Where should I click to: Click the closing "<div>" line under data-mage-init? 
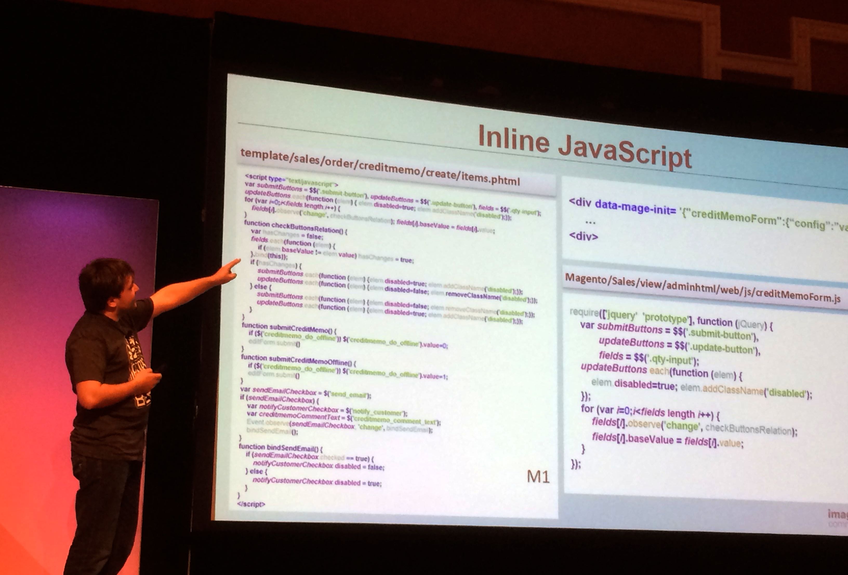584,236
